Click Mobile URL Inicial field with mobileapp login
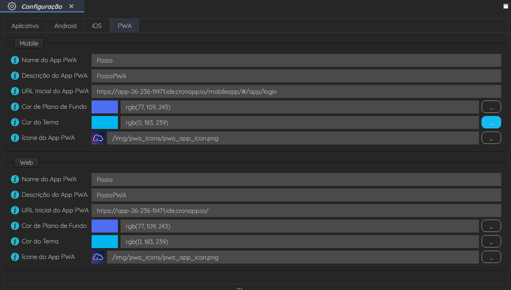Viewport: 511px width, 290px height. 296,92
